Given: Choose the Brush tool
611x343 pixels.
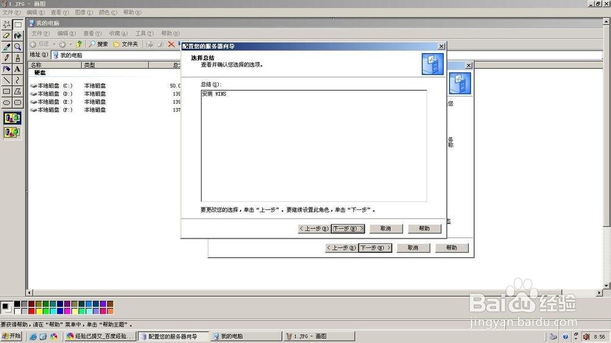Looking at the screenshot, I should pyautogui.click(x=18, y=58).
